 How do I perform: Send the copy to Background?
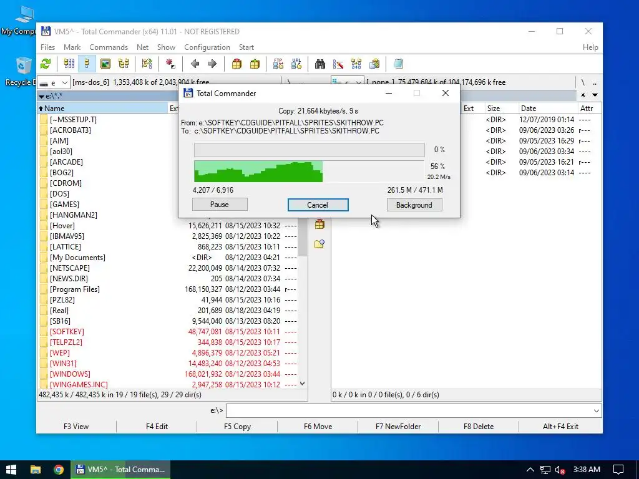(414, 205)
